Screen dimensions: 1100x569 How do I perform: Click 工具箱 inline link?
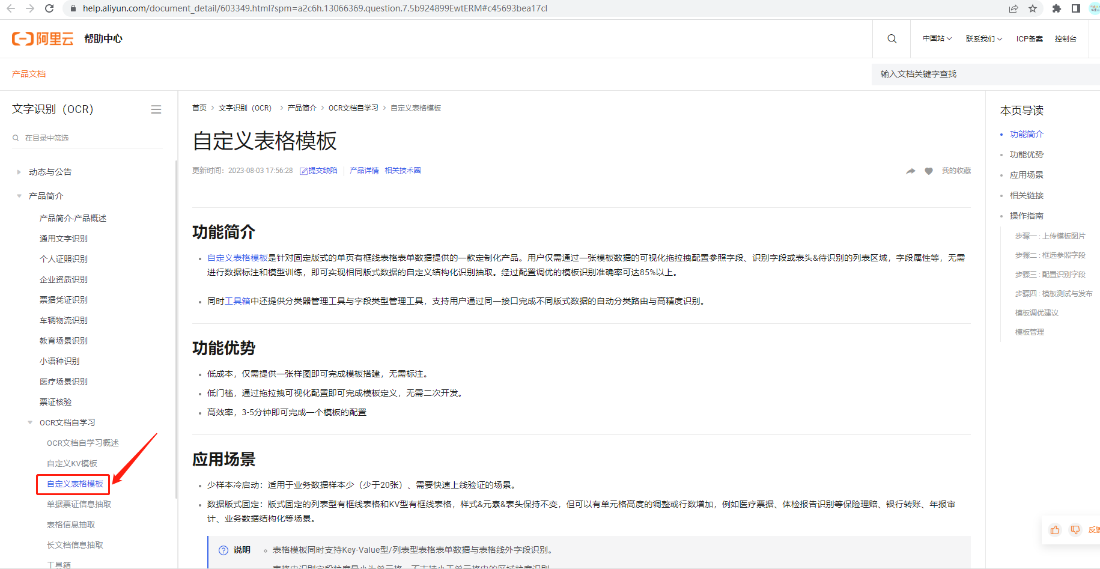point(237,301)
